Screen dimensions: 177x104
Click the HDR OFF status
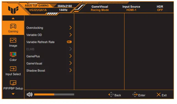[x=160, y=10]
